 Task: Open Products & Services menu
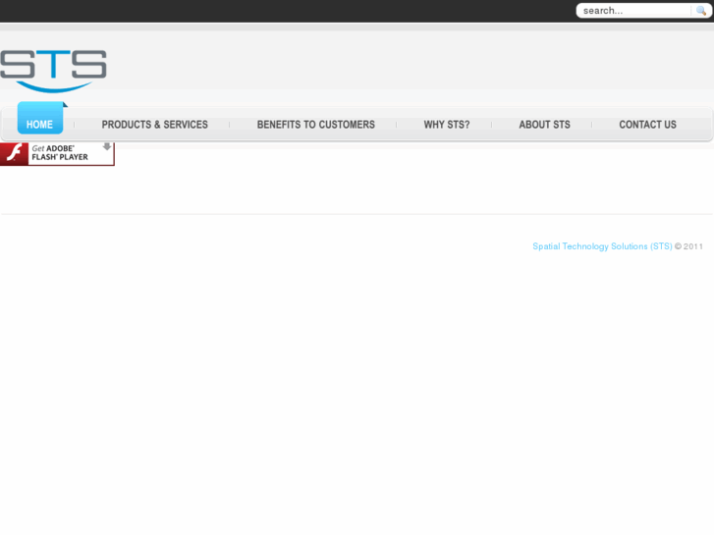[155, 125]
